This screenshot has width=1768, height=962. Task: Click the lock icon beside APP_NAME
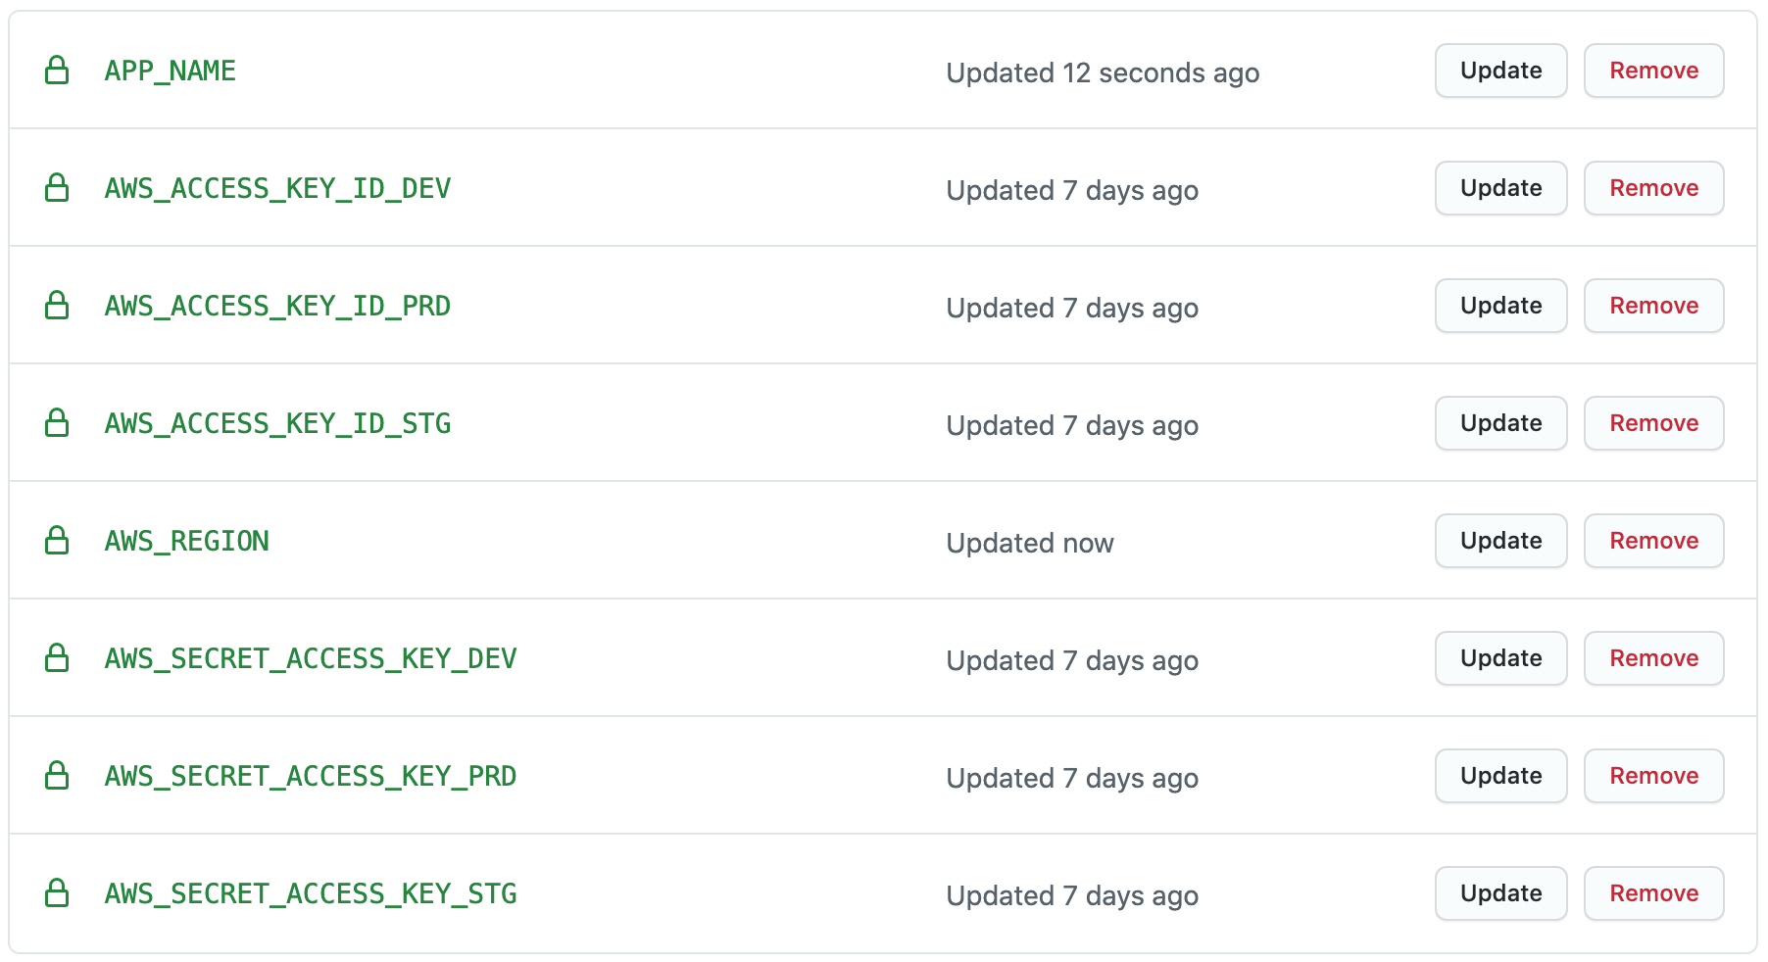coord(57,71)
